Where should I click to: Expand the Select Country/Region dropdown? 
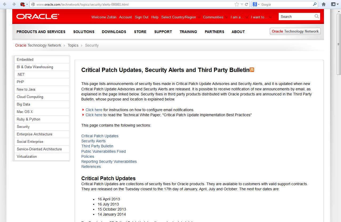click(x=180, y=17)
